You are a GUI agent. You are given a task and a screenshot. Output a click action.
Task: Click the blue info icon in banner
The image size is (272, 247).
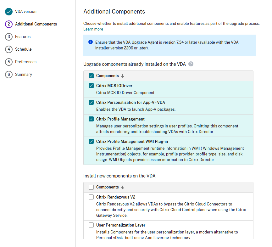pyautogui.click(x=91, y=42)
